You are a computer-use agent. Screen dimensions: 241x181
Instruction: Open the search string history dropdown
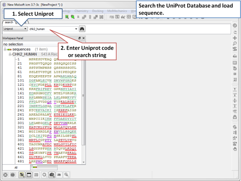tap(76, 29)
